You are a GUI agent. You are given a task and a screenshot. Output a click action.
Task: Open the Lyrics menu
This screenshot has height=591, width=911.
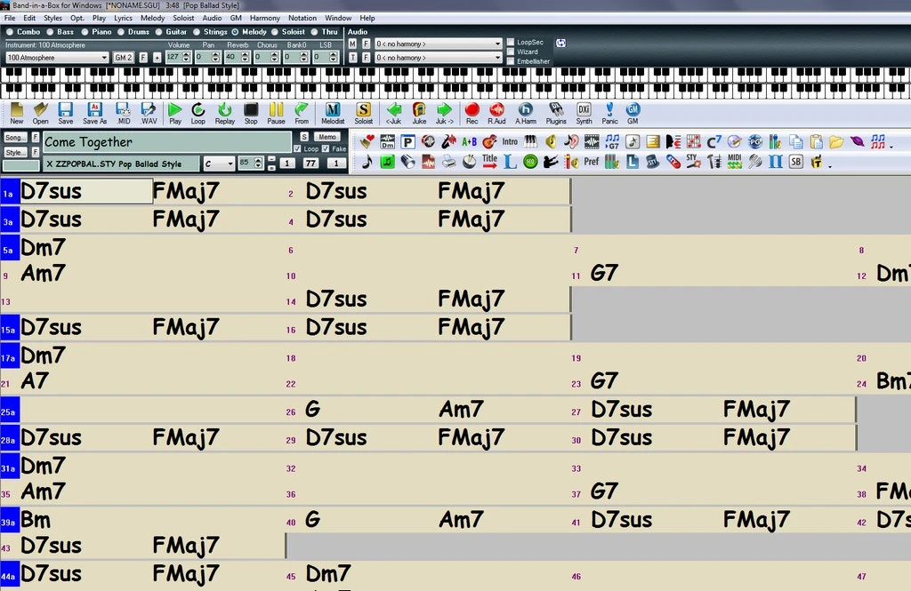(123, 18)
